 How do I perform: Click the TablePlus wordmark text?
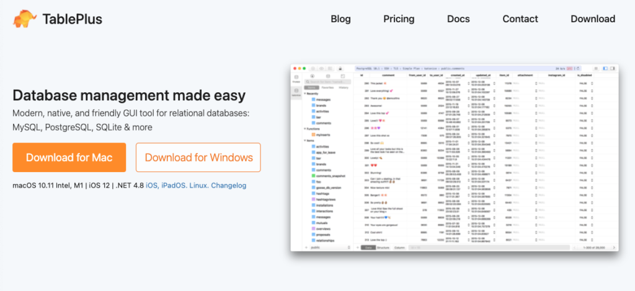pyautogui.click(x=72, y=19)
